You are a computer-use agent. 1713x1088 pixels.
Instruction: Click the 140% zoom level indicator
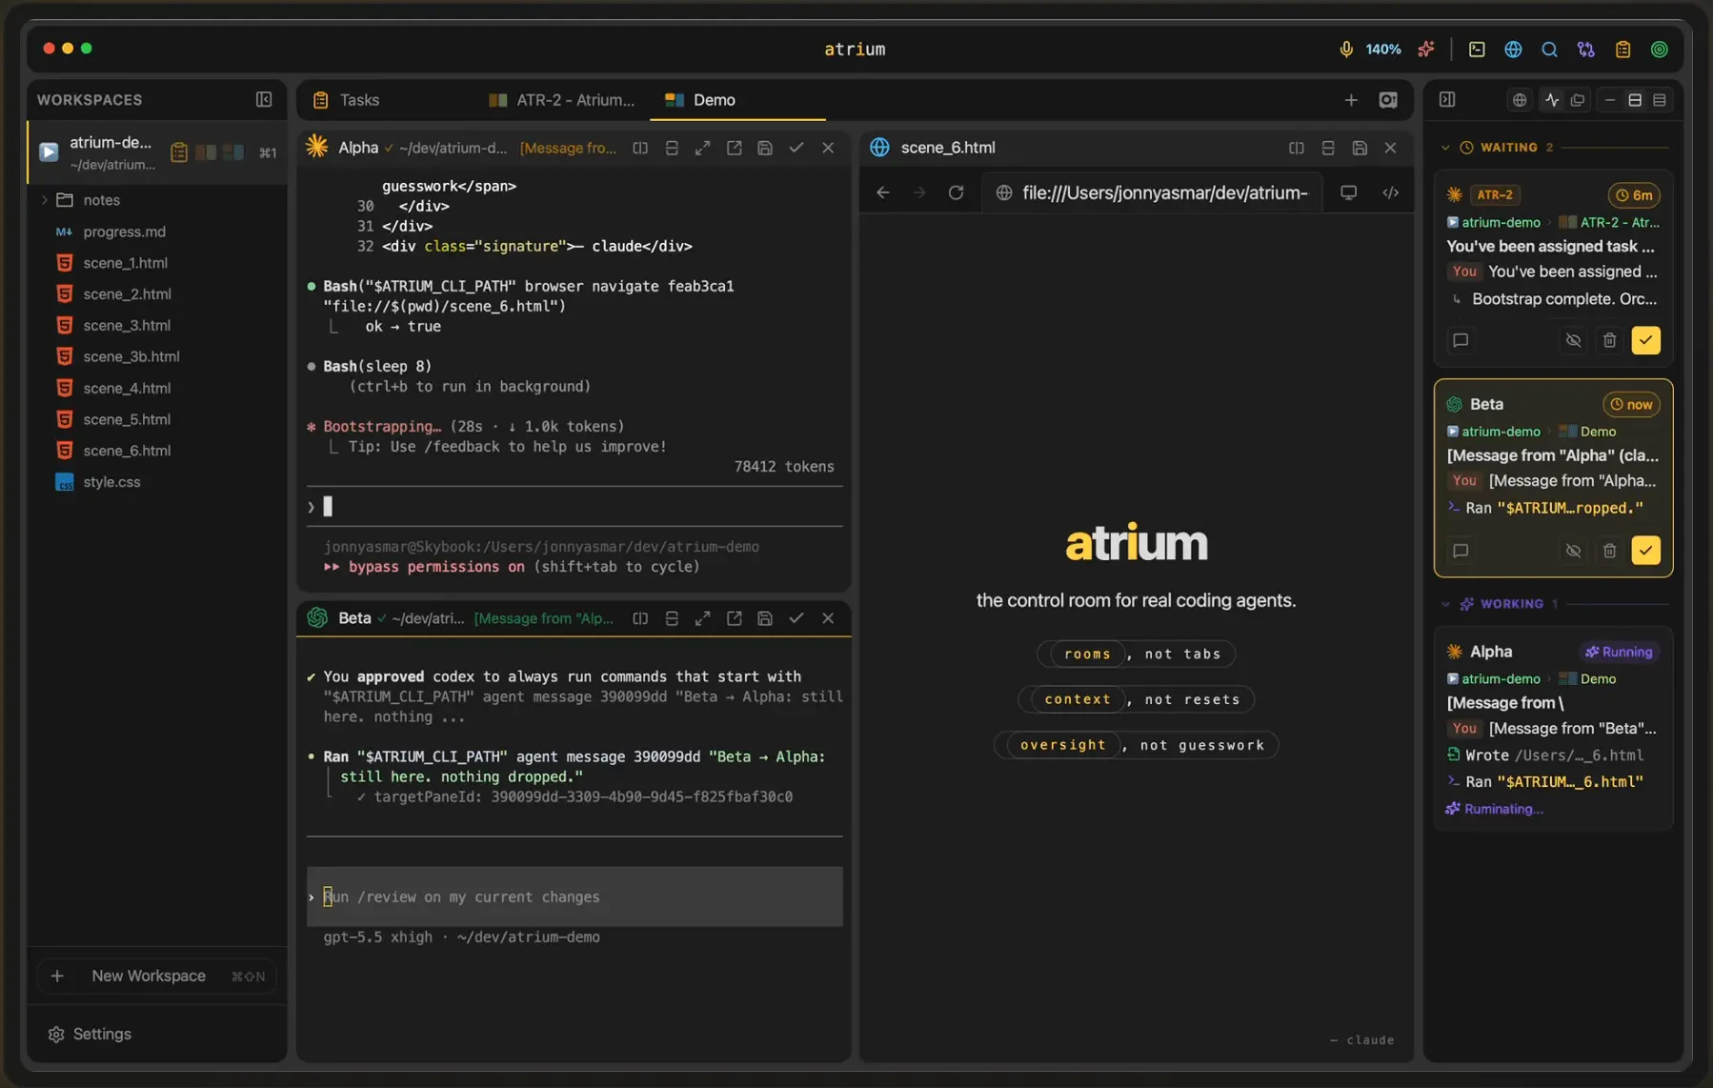[x=1382, y=49]
